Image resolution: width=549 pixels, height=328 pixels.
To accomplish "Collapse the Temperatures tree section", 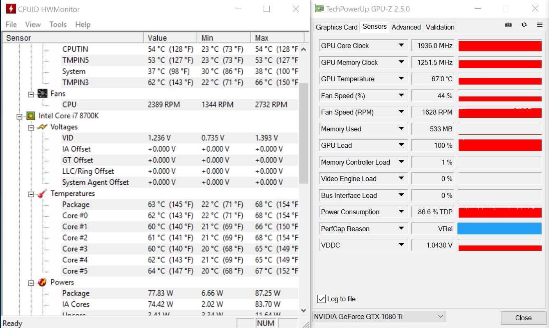I will pos(31,194).
